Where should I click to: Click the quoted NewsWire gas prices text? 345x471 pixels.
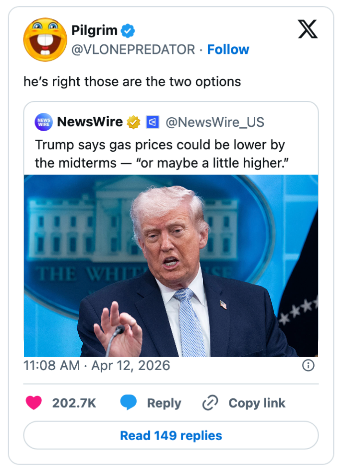pyautogui.click(x=160, y=154)
